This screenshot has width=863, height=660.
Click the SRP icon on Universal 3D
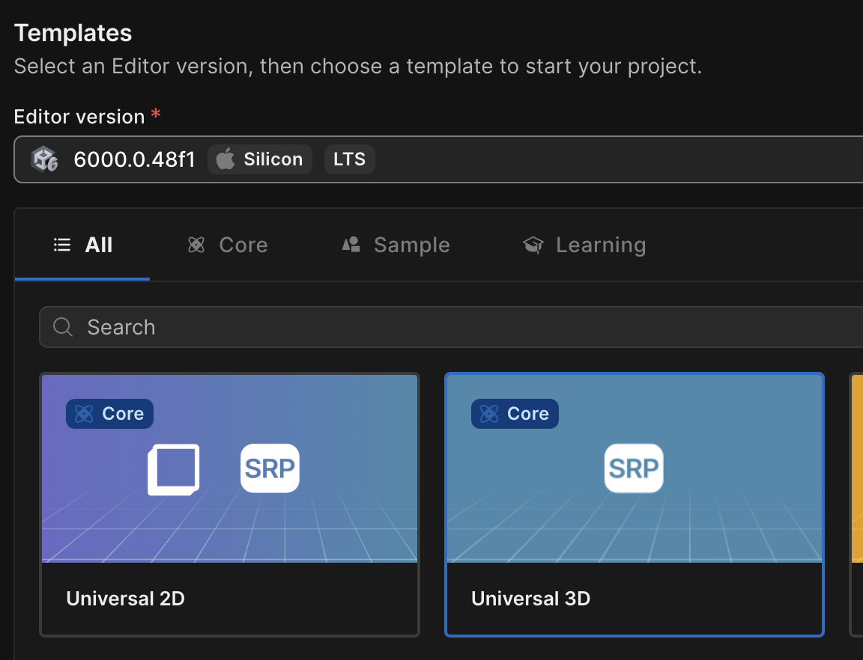click(x=634, y=468)
